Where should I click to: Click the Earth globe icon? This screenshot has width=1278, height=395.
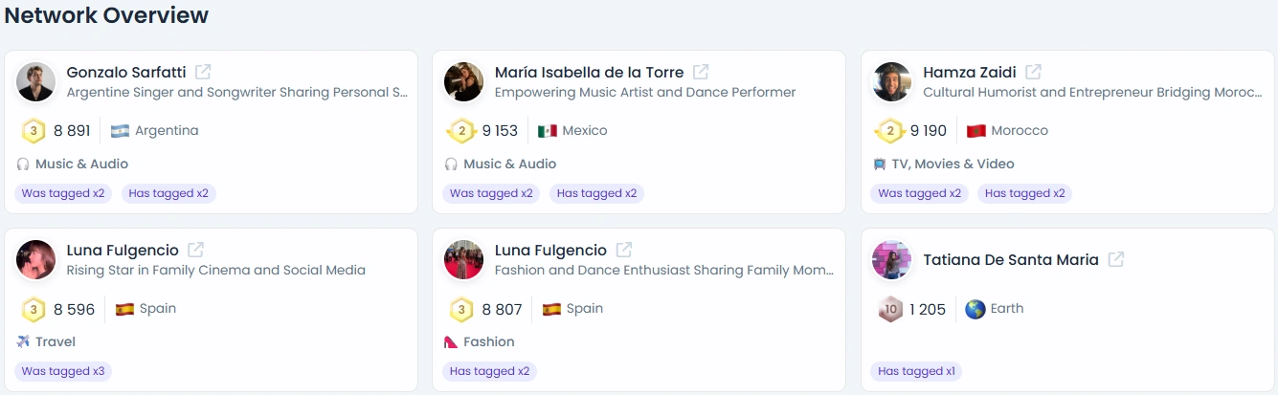(975, 309)
